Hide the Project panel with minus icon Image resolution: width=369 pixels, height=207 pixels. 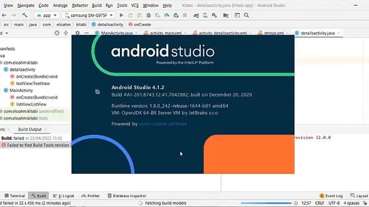point(86,33)
